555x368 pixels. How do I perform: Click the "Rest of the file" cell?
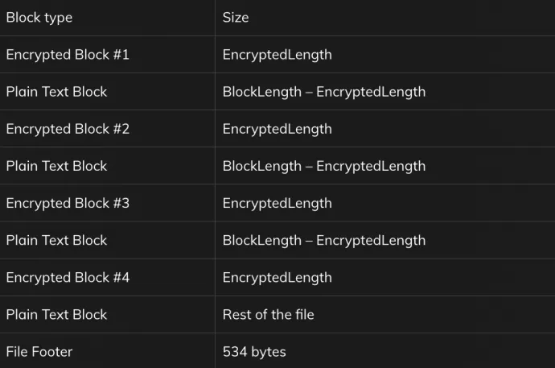point(268,314)
